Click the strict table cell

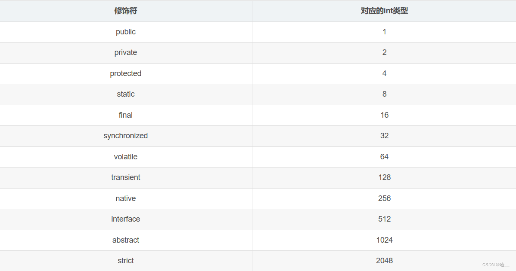tap(126, 261)
